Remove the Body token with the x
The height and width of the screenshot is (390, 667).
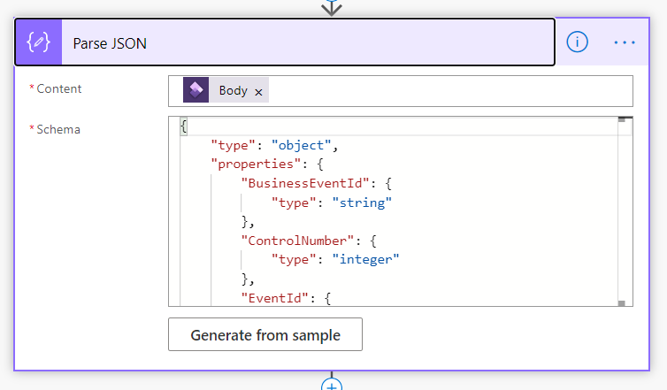click(x=258, y=92)
